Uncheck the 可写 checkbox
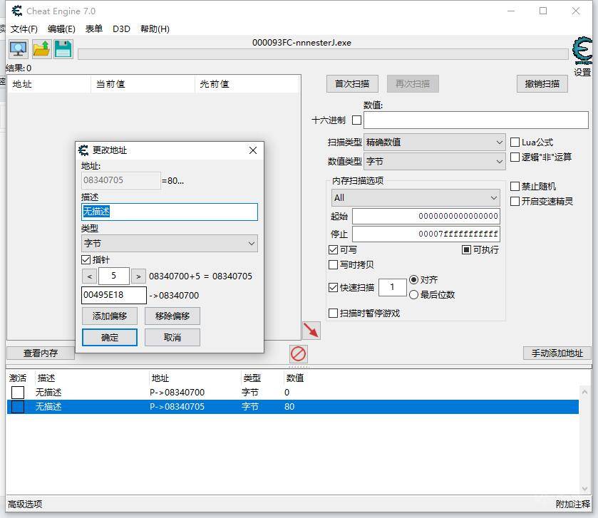Screen dimensions: 598x518 click(333, 250)
